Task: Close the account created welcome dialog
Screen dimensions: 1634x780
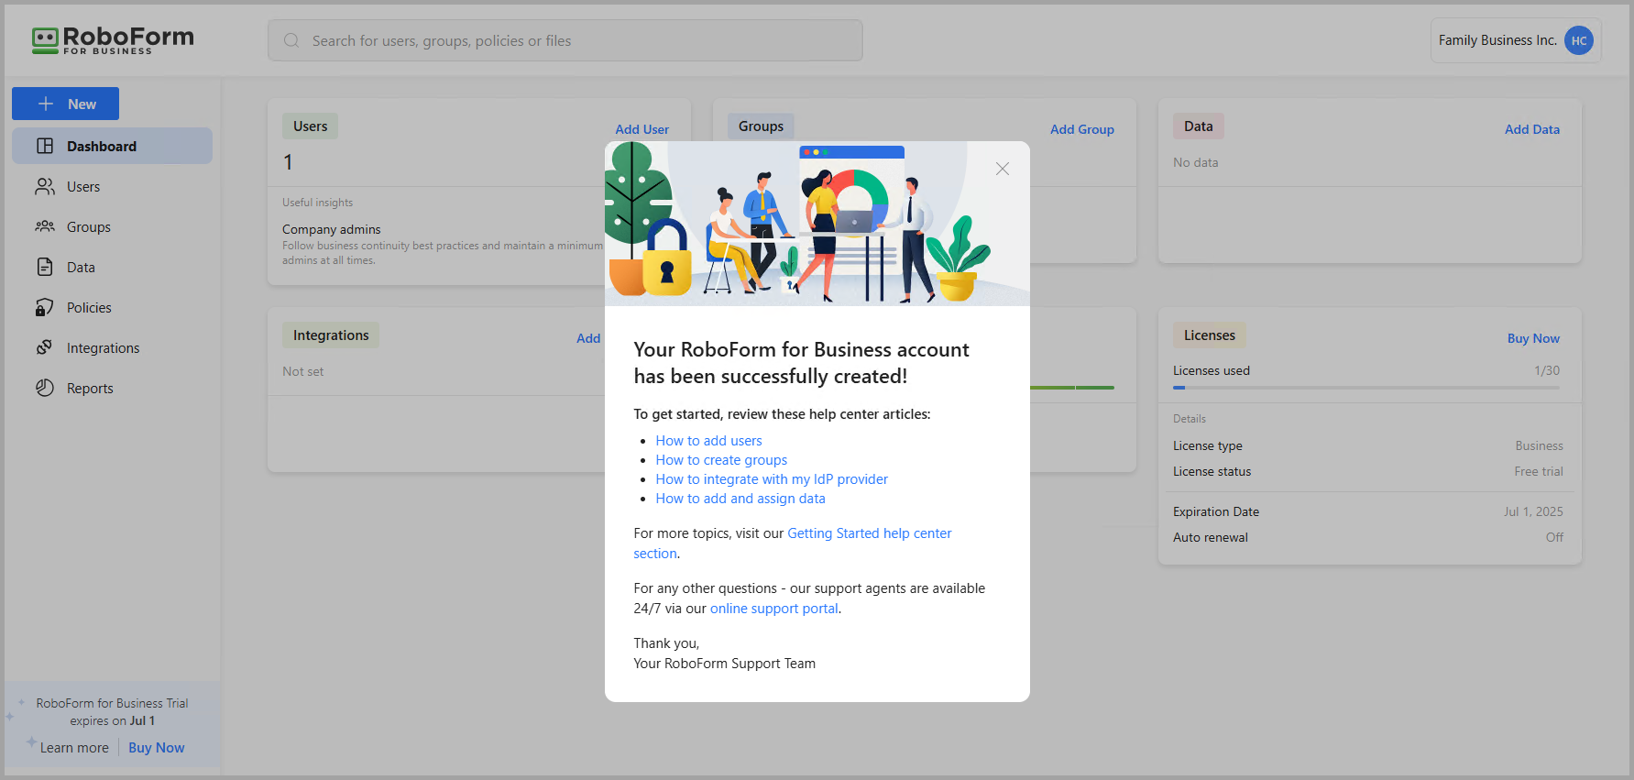Action: tap(1002, 169)
